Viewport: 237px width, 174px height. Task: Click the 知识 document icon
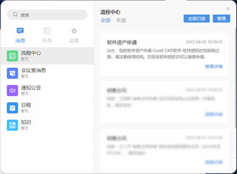12,125
